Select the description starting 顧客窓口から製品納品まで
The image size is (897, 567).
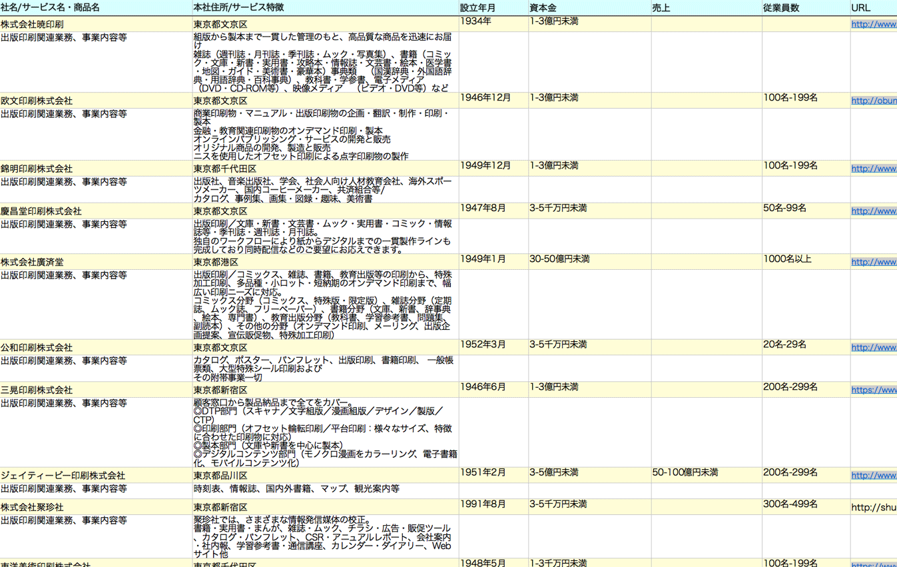[325, 432]
